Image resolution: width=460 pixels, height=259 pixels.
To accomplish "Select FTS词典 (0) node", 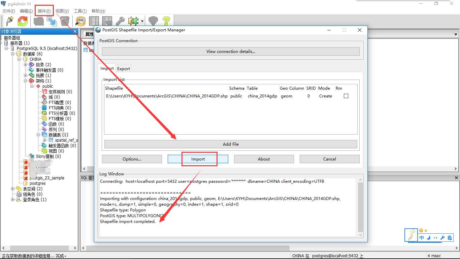I will (x=60, y=108).
